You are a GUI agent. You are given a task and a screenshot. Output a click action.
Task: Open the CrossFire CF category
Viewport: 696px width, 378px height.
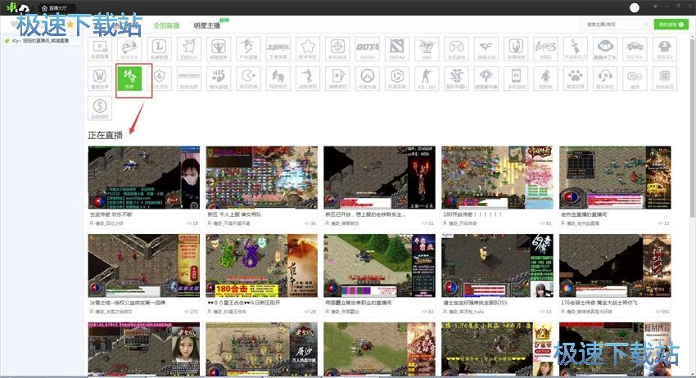click(486, 49)
